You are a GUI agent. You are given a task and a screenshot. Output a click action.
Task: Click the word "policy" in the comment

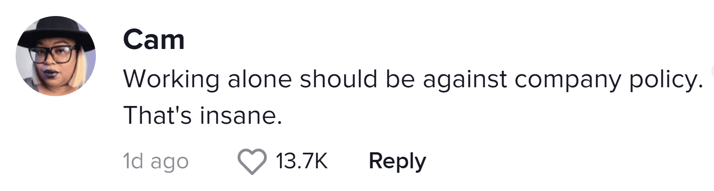(665, 80)
